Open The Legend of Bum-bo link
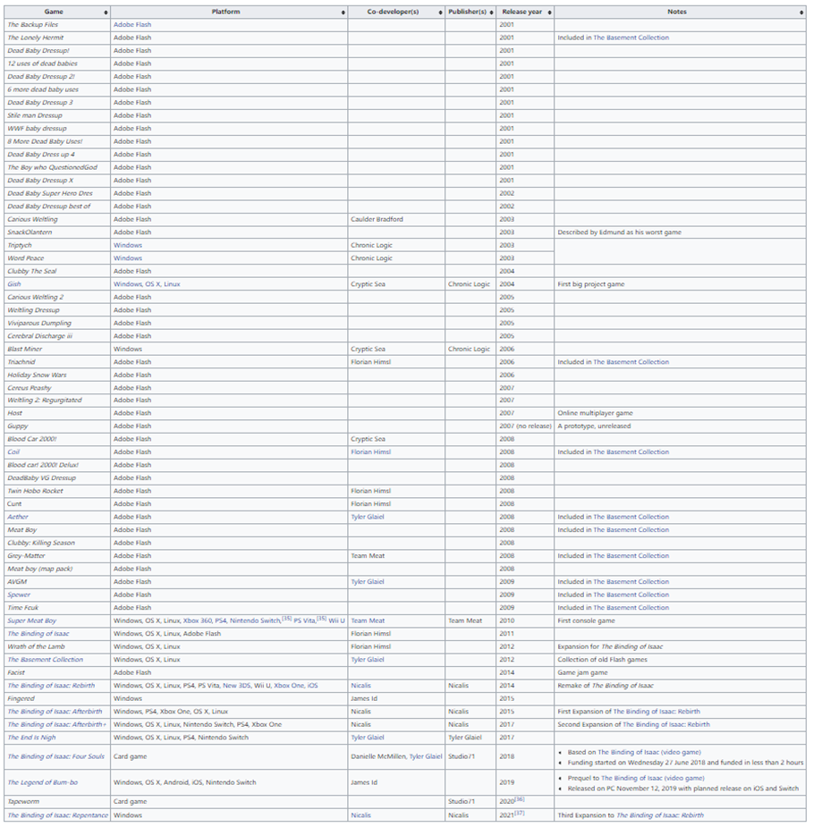This screenshot has width=813, height=827. pos(43,782)
